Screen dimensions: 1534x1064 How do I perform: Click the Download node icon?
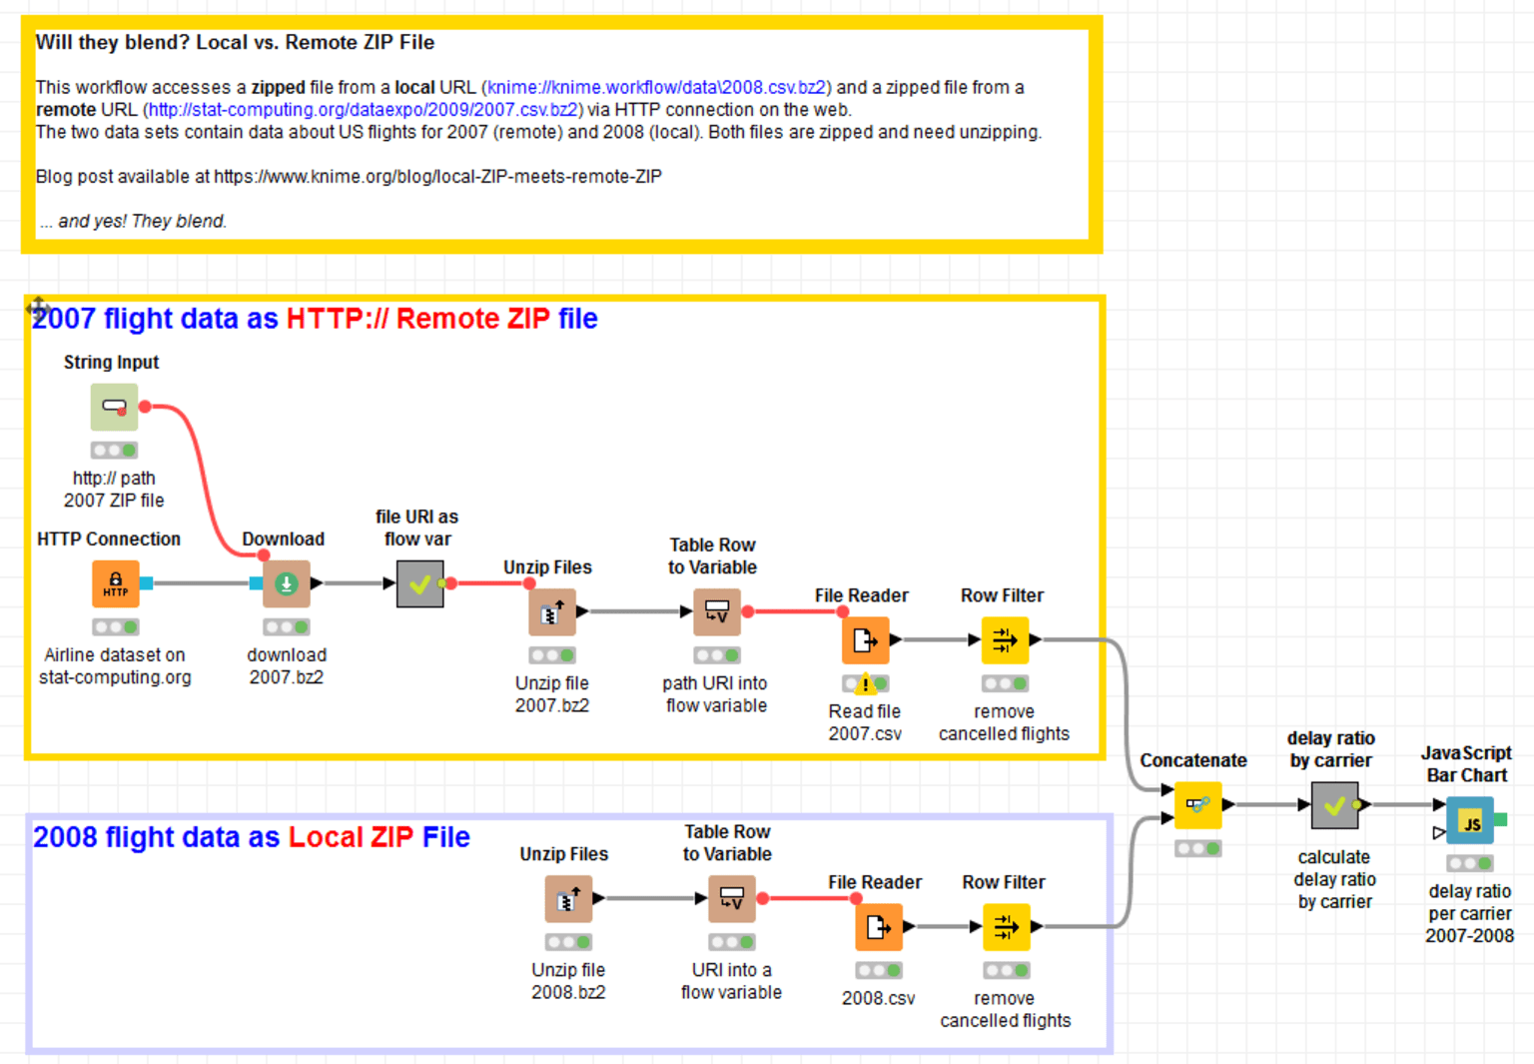287,583
